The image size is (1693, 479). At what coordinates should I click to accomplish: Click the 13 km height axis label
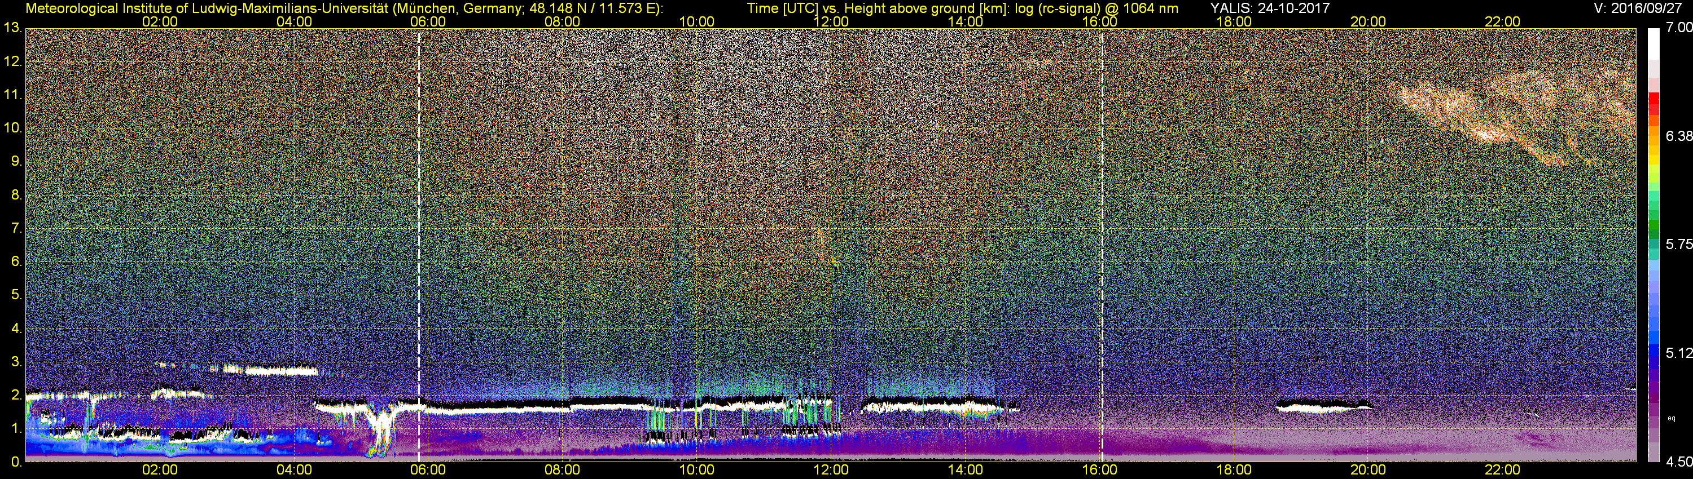[12, 28]
